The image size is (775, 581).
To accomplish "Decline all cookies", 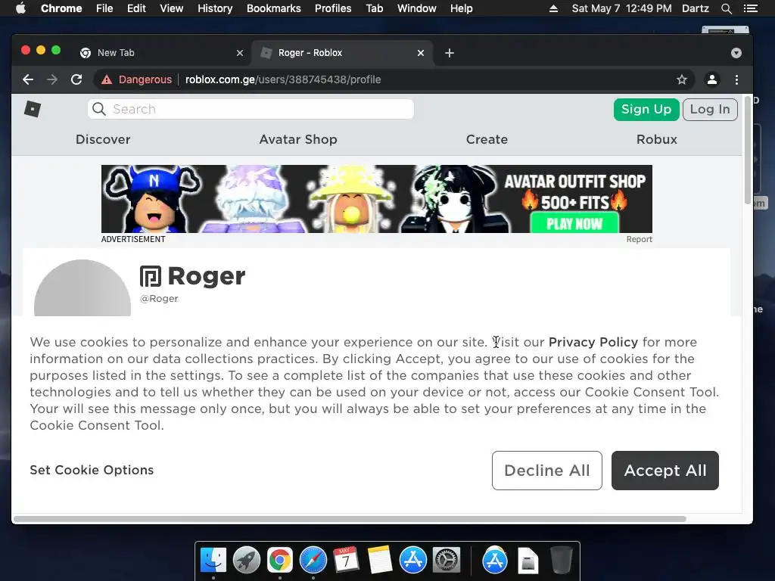I will tap(546, 471).
